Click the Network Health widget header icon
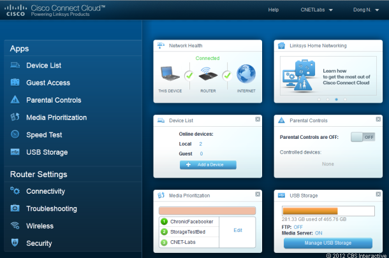The image size is (389, 258). point(161,45)
